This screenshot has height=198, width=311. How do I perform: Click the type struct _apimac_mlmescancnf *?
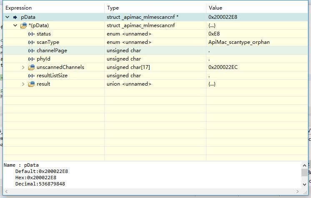pos(143,17)
